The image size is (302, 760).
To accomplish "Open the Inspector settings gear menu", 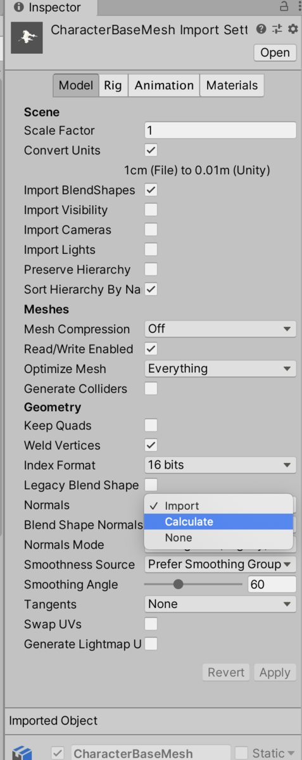I will click(x=293, y=29).
